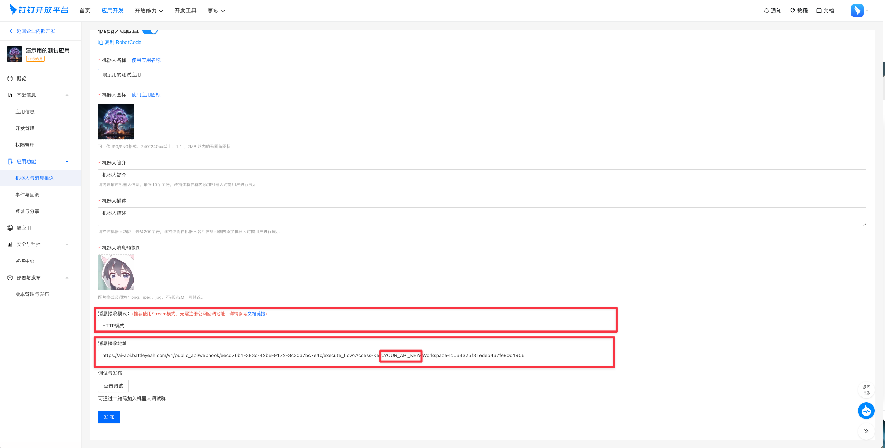Image resolution: width=885 pixels, height=448 pixels.
Task: Click the double-chevron collapse icon at bottom right
Action: coord(866,431)
